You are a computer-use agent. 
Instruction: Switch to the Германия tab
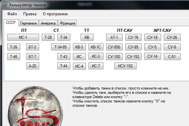click(x=29, y=23)
